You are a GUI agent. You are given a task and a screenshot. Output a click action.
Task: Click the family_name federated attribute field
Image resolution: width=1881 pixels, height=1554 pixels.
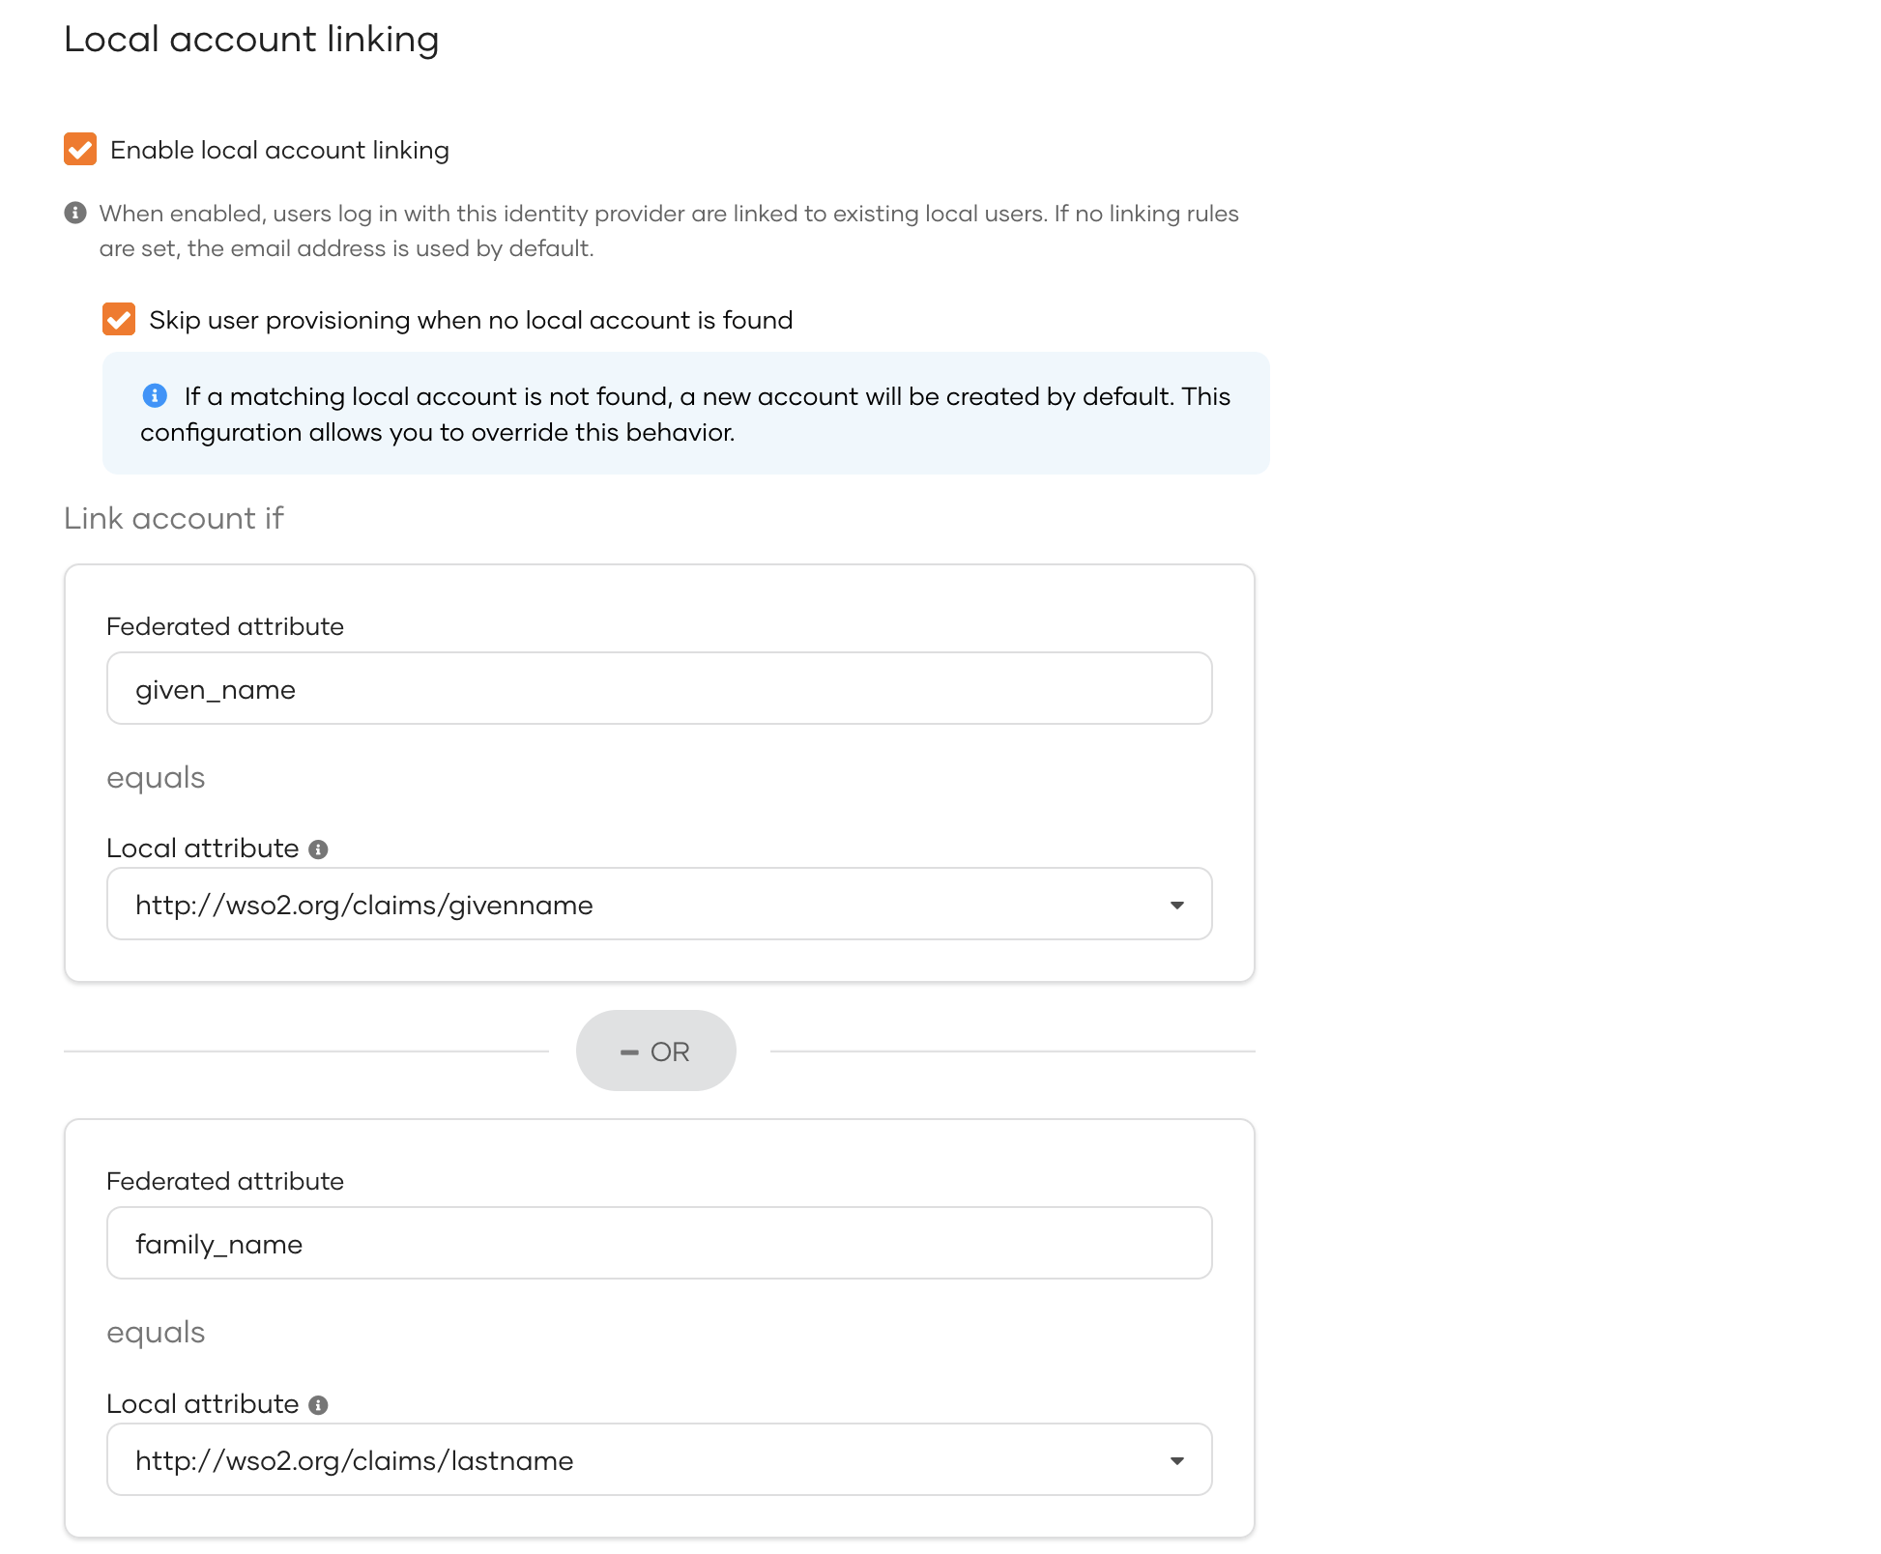pos(658,1244)
